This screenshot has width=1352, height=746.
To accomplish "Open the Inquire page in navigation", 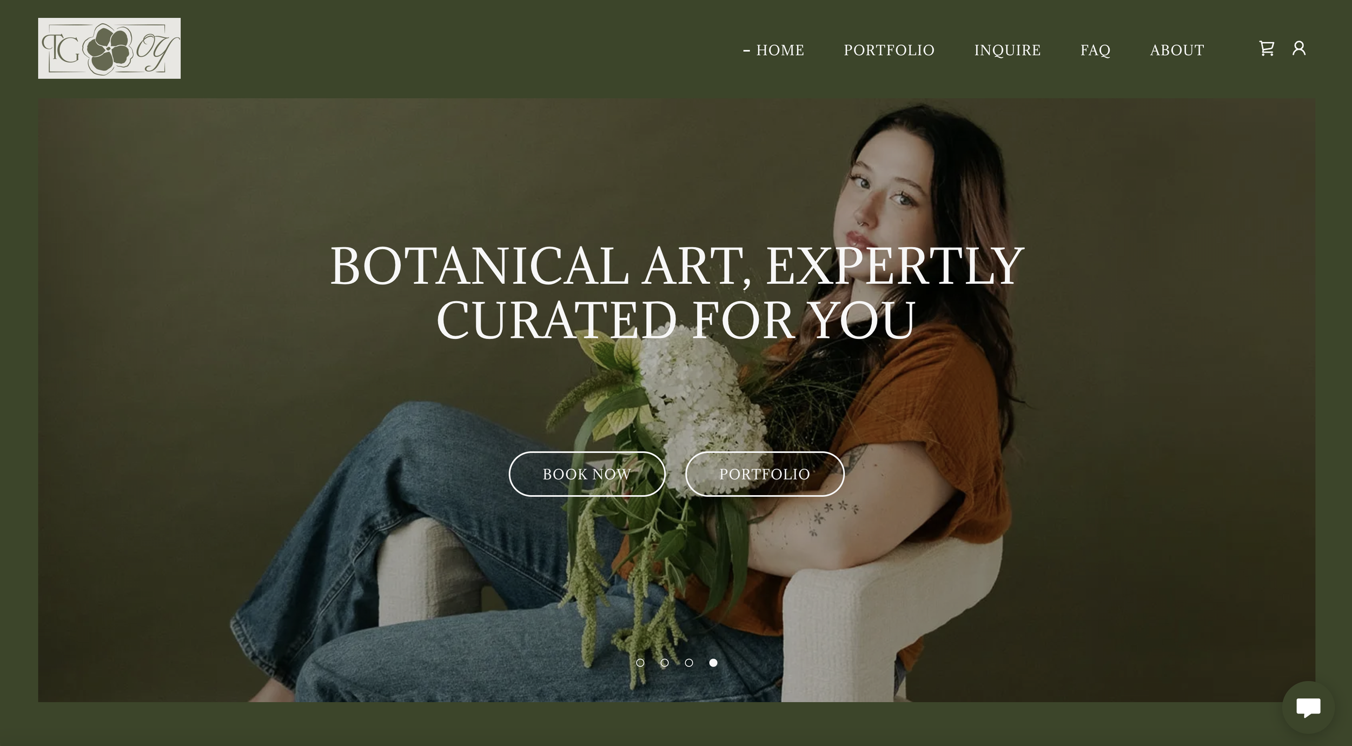I will (1008, 50).
